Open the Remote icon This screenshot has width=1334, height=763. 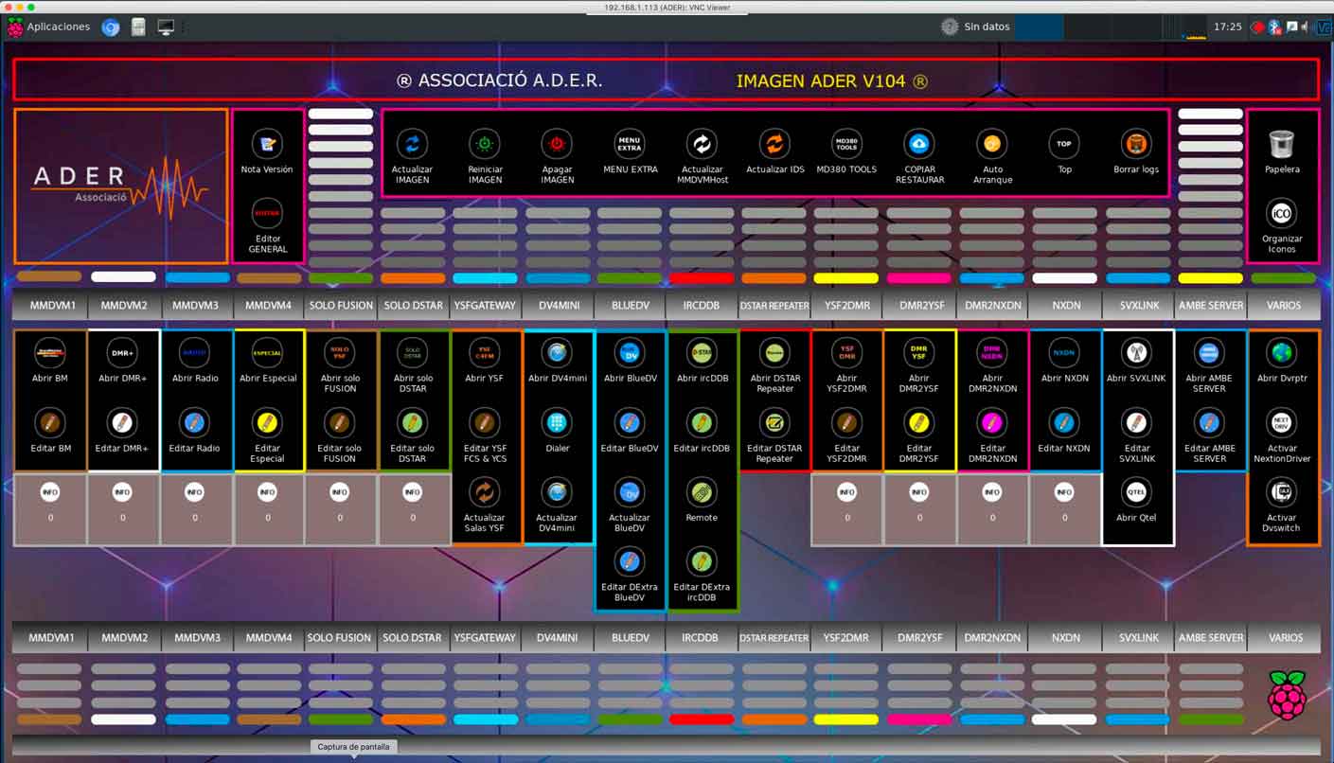(x=702, y=492)
